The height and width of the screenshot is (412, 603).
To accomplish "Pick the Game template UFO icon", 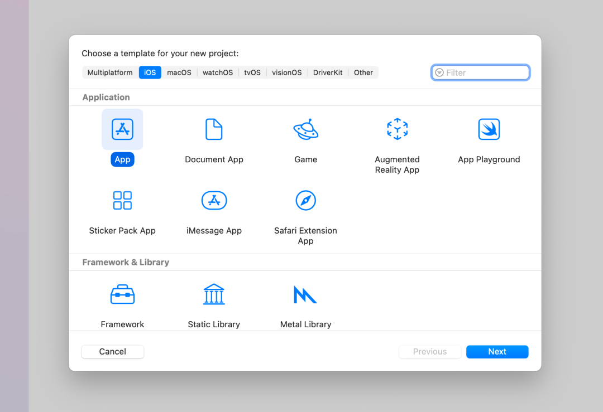I will pyautogui.click(x=305, y=129).
